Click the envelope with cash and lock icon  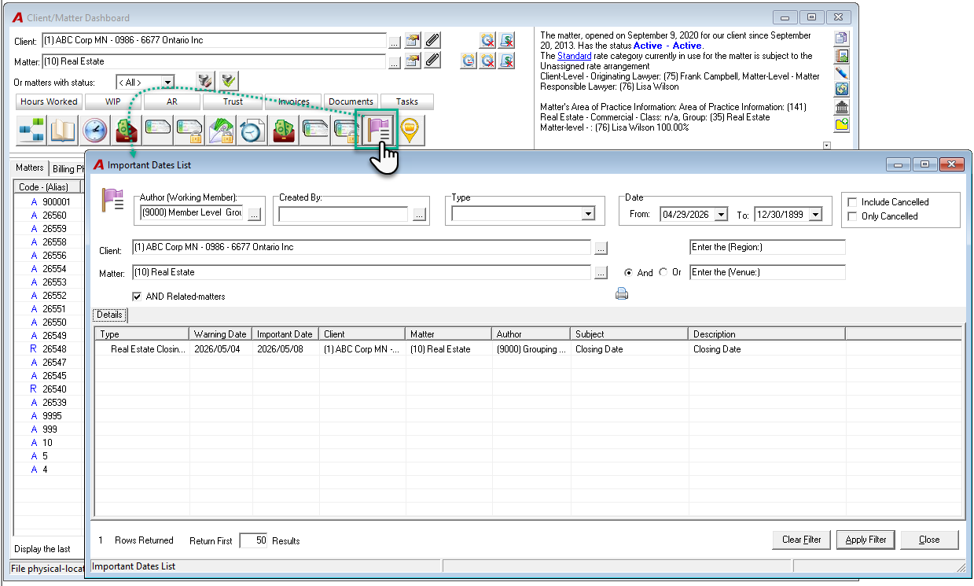pos(220,130)
